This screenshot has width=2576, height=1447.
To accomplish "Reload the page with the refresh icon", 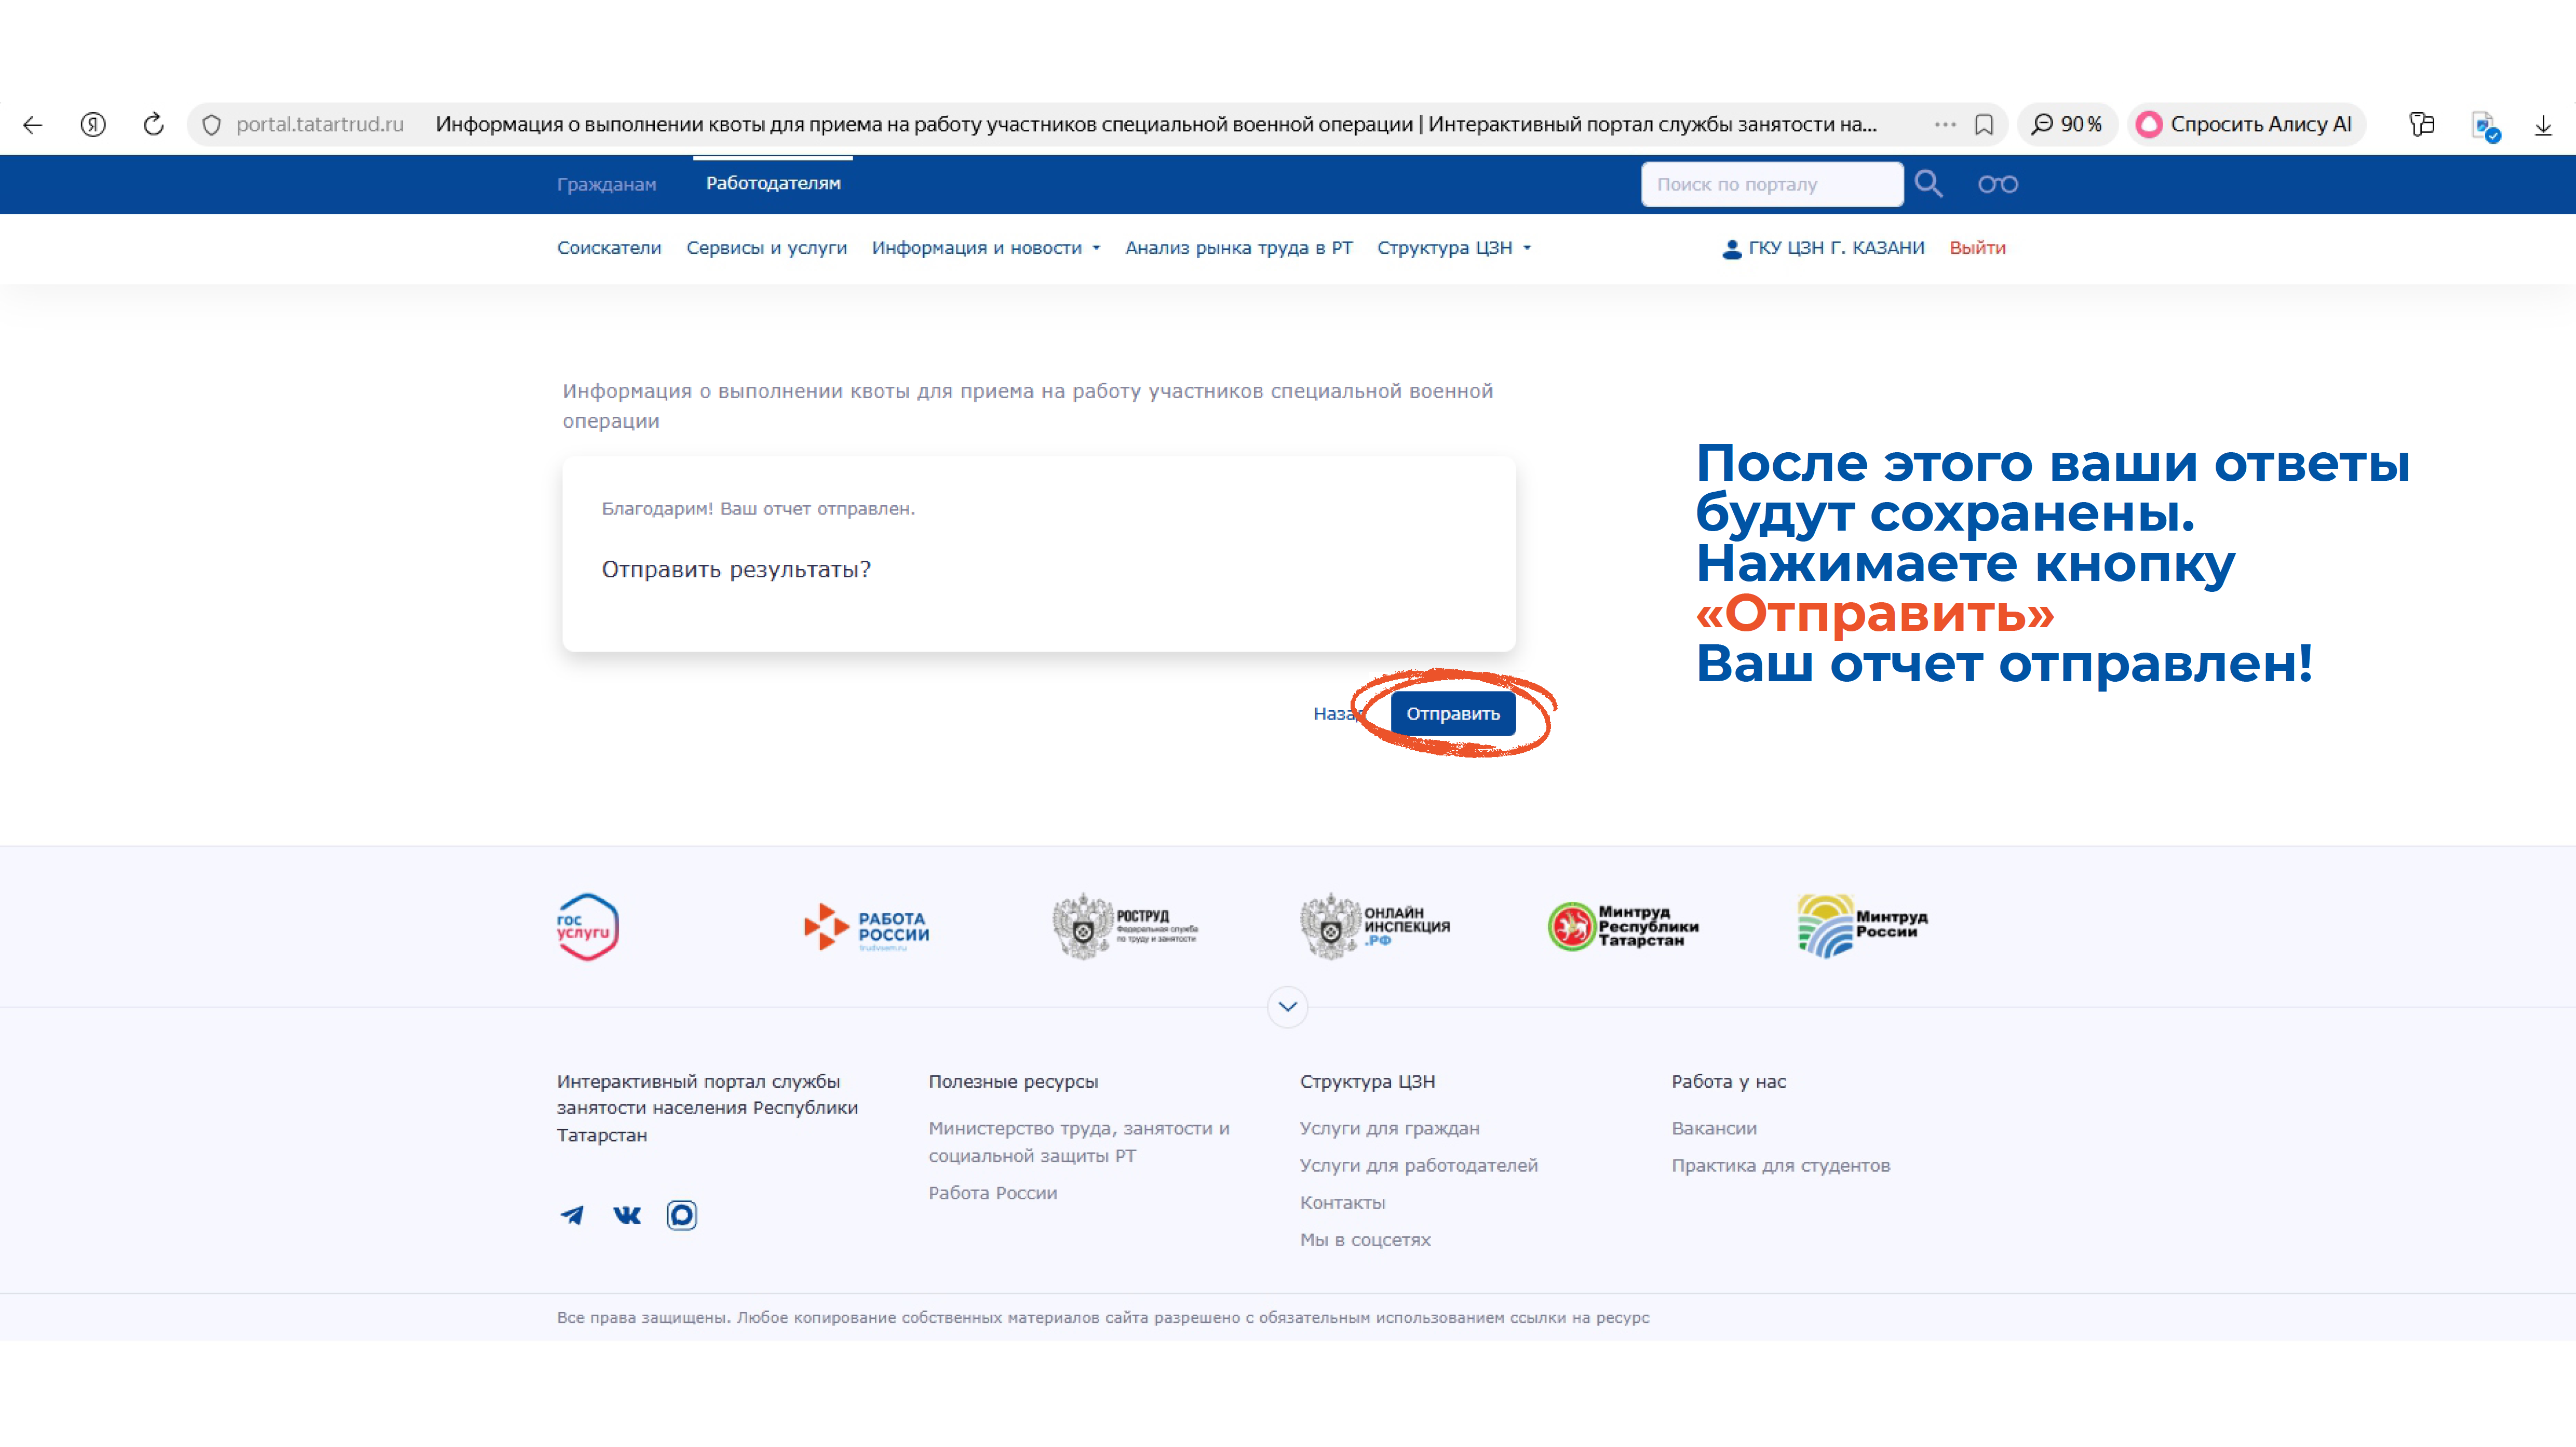I will point(153,125).
